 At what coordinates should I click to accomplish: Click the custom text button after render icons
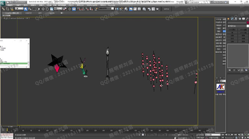click(166, 9)
